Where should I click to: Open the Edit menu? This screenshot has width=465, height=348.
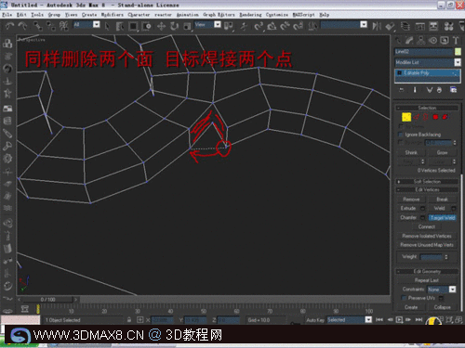(21, 15)
